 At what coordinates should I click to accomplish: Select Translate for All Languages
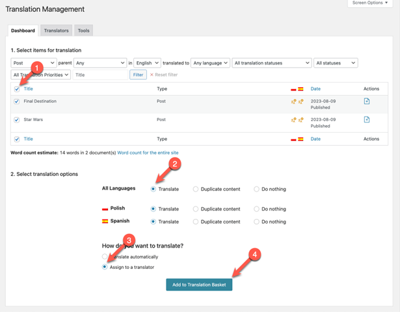tap(153, 189)
